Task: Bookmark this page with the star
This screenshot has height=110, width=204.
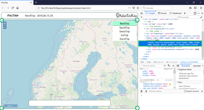Action: click(138, 8)
